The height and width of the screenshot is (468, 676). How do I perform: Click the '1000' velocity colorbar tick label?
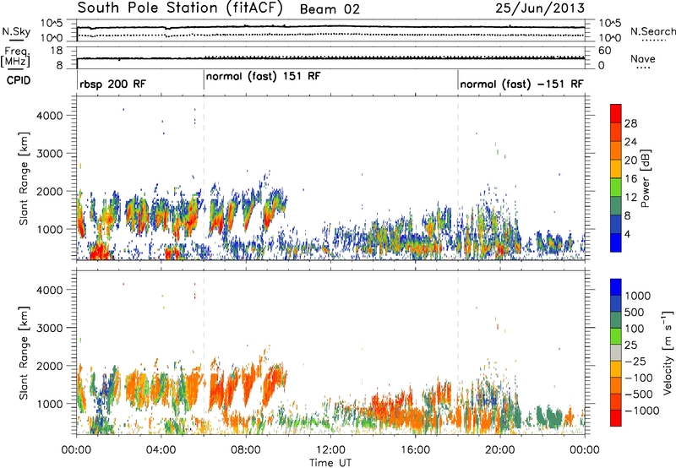[x=638, y=296]
